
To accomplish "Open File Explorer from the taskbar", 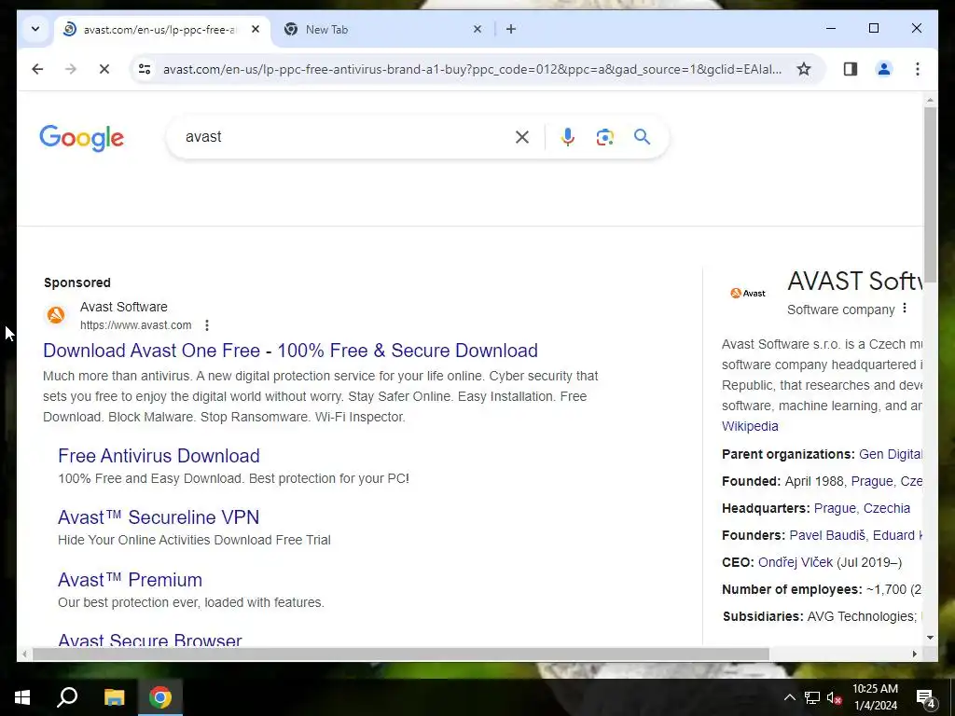I will click(114, 697).
